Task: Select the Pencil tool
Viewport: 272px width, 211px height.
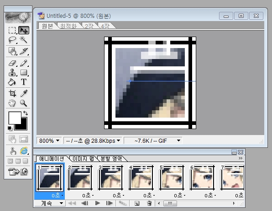Action: 24,63
